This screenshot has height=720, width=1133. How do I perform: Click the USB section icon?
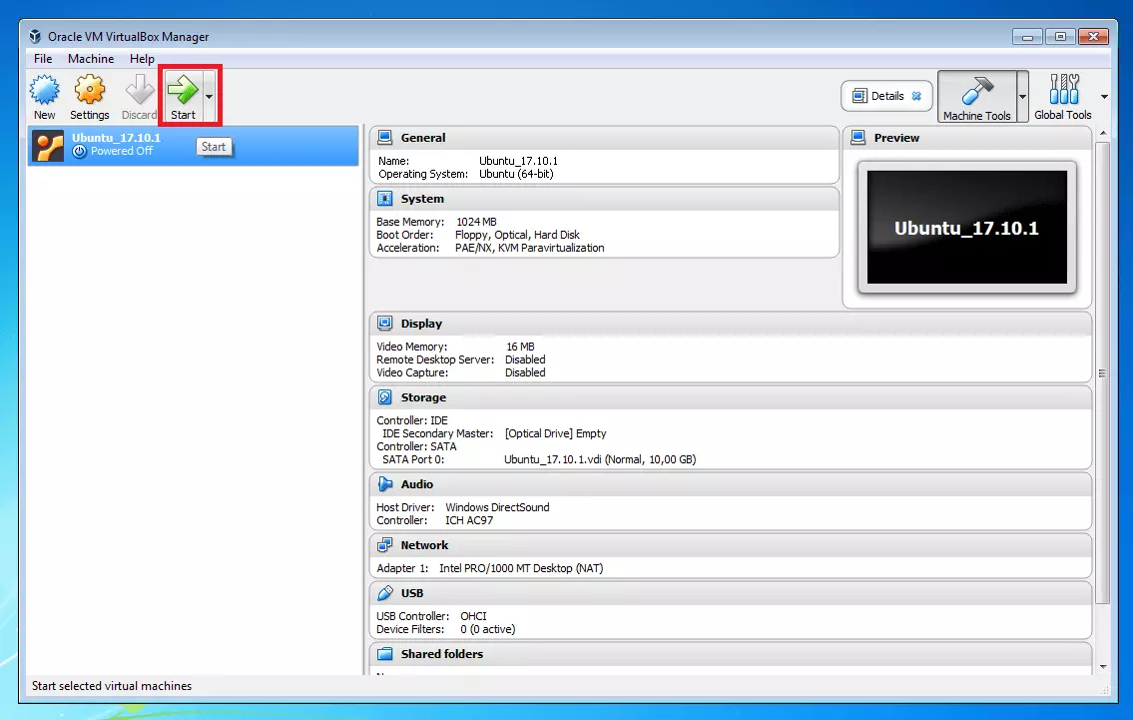pos(385,593)
